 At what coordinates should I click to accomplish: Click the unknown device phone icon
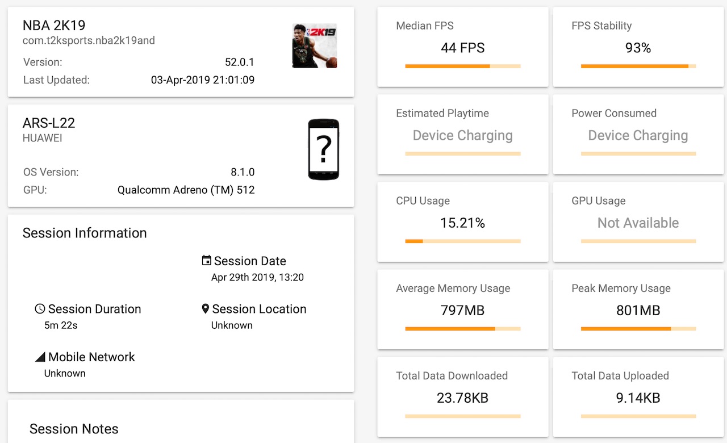tap(323, 149)
